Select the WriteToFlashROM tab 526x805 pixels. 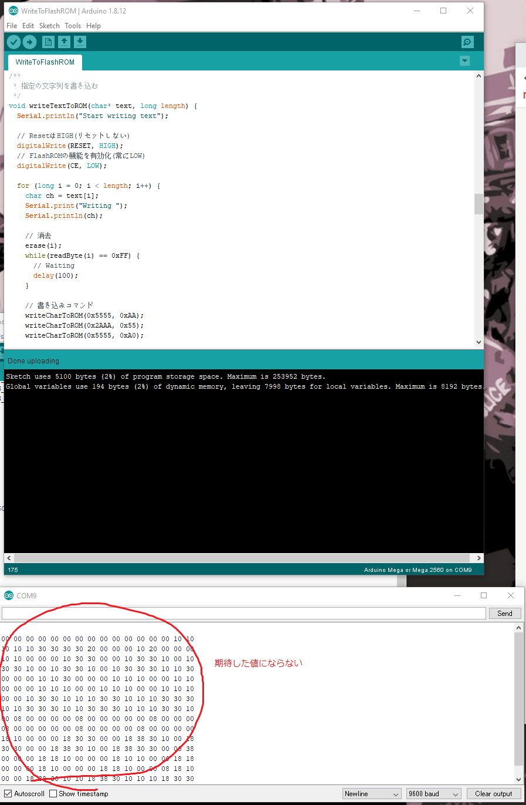tap(45, 62)
